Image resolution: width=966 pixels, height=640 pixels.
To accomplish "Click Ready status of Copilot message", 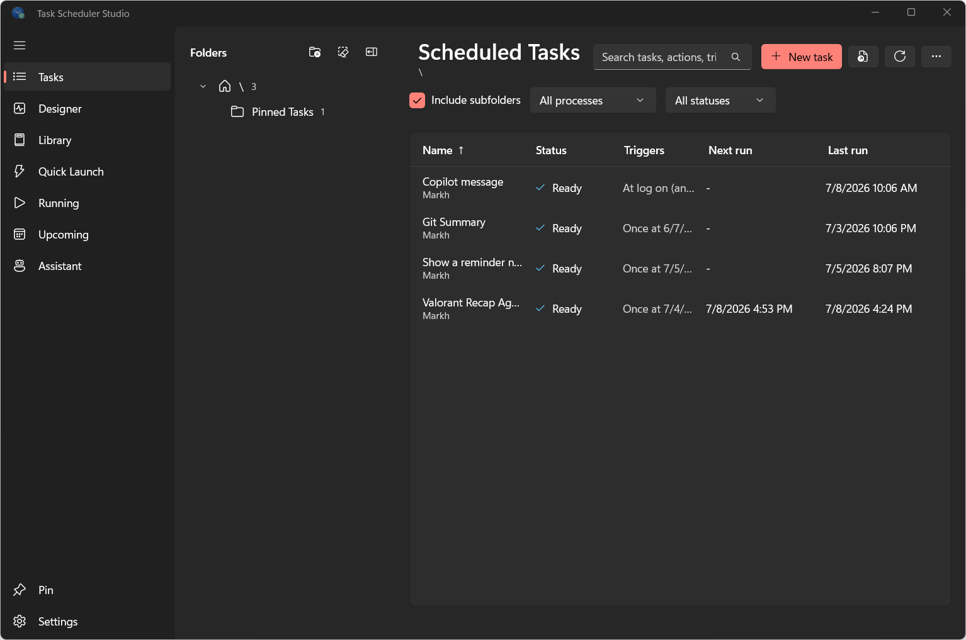I will tap(559, 188).
